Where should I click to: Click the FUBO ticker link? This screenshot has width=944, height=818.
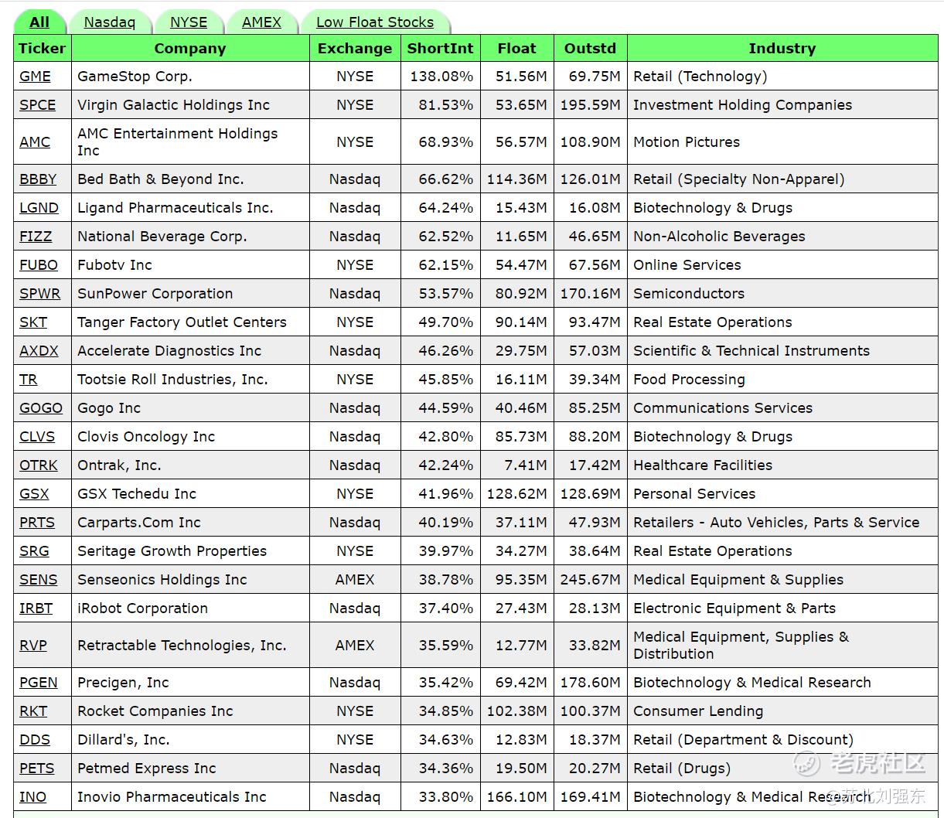click(x=39, y=265)
